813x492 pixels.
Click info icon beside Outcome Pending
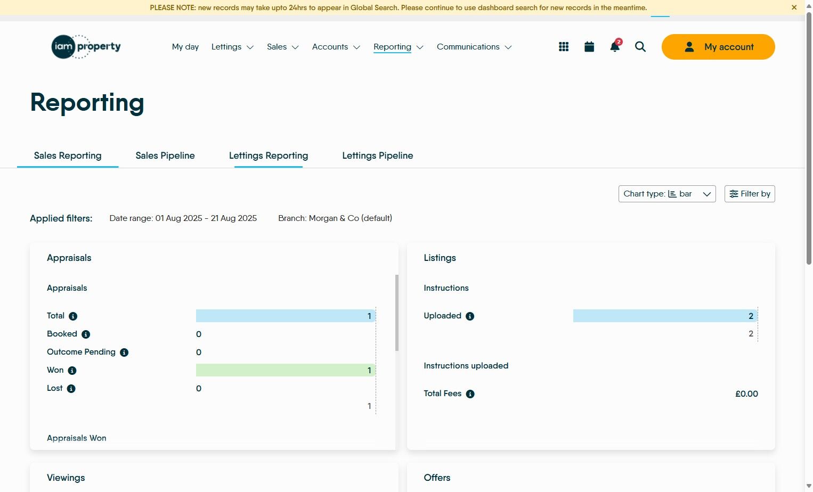click(x=124, y=352)
